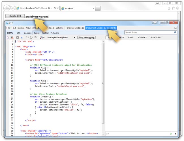Screen dimensions: 184x141
Task: Click the Step Out icon
Action: [36, 38]
